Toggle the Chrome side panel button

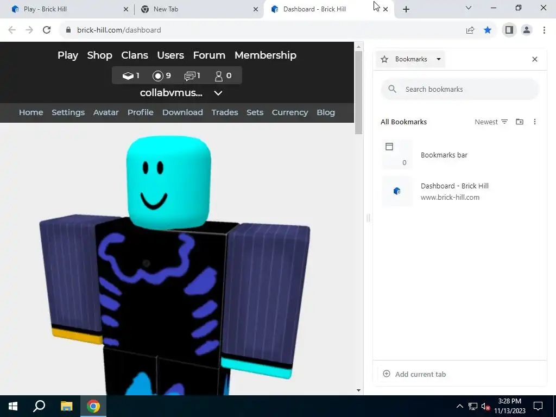509,30
